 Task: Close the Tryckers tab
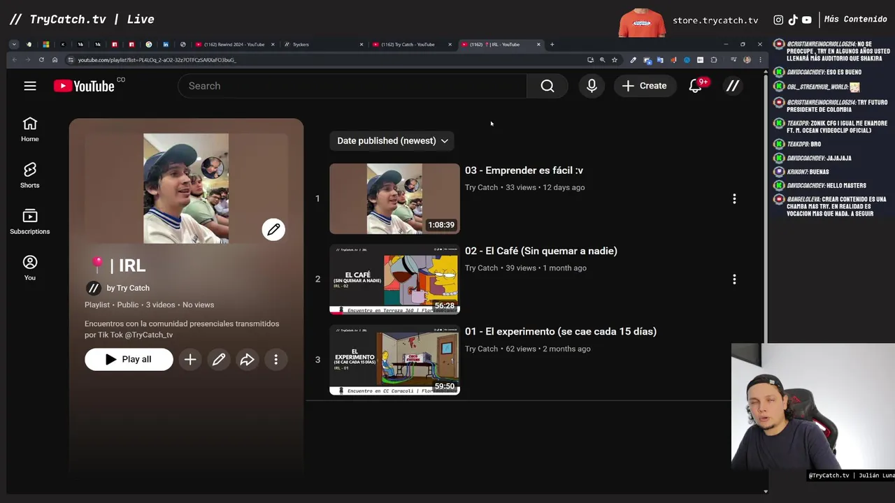361,45
